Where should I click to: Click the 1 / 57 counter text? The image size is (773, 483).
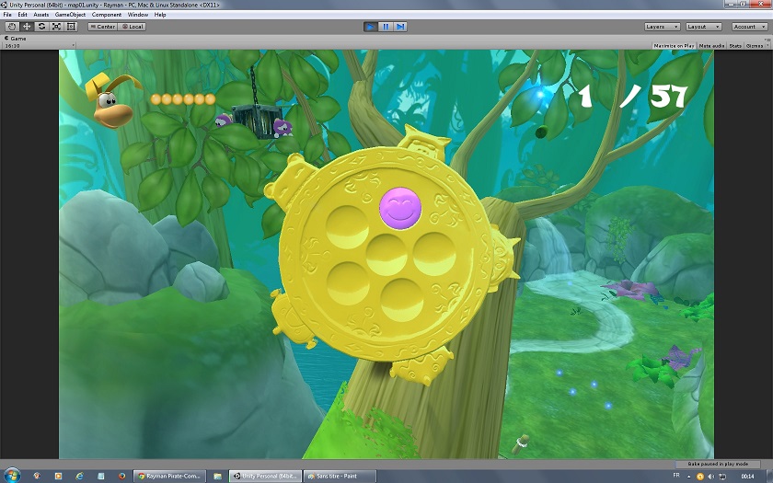[632, 96]
